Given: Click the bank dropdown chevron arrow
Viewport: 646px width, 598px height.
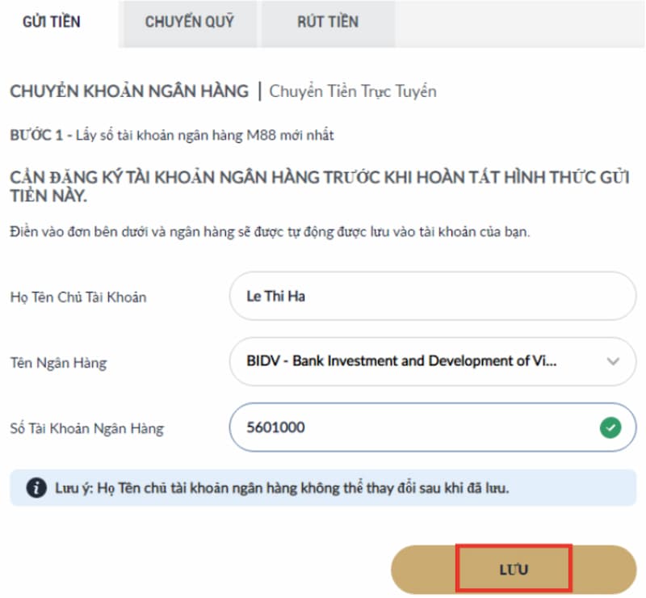Looking at the screenshot, I should [613, 362].
